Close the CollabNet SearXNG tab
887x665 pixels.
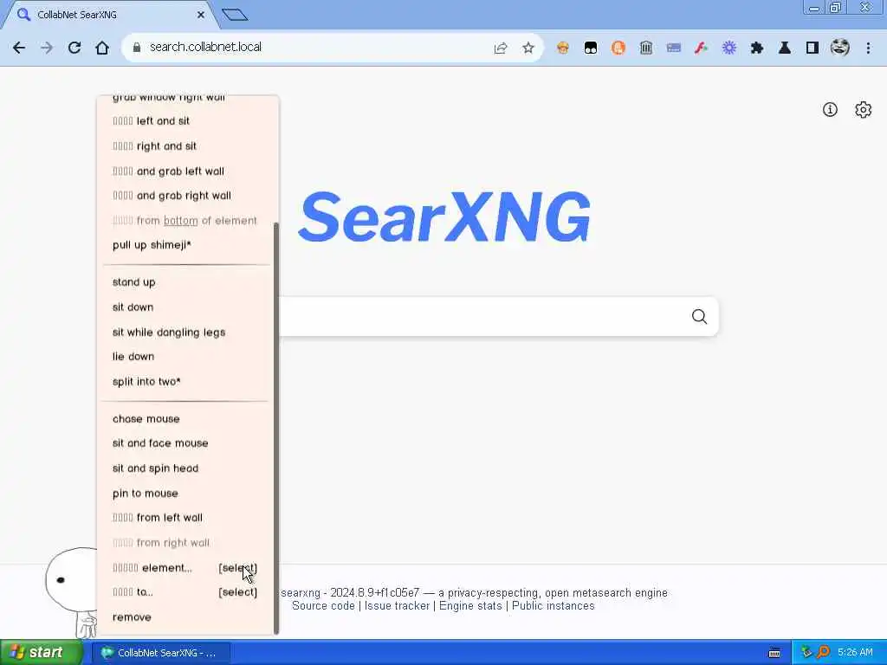201,15
